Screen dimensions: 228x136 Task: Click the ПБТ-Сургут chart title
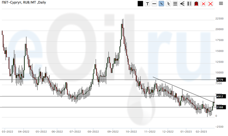pyautogui.click(x=23, y=2)
